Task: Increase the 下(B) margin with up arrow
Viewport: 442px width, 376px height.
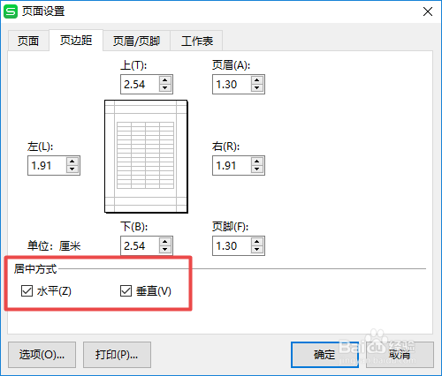Action: coord(165,242)
